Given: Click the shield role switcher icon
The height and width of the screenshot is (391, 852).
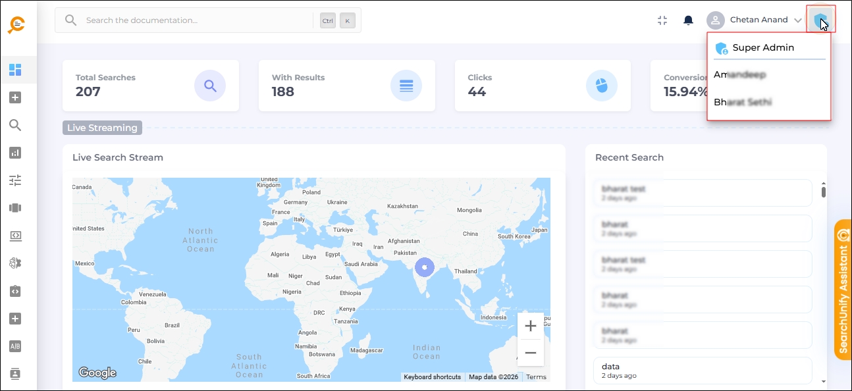Looking at the screenshot, I should [x=820, y=20].
